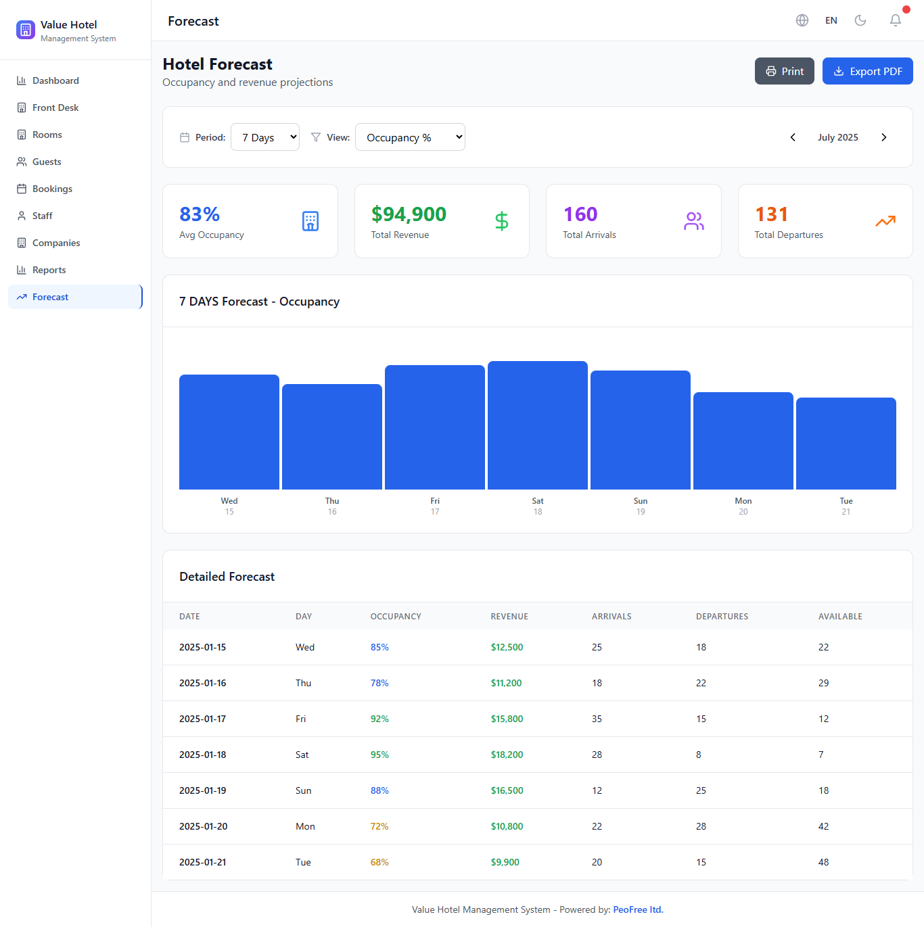This screenshot has height=927, width=924.
Task: Select the Saturday 18 occupancy bar
Action: [x=538, y=425]
